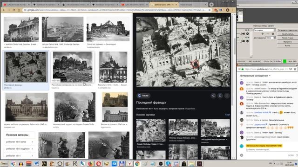
Task: Expand 'Интересные сообщения' chat filter dropdown
Action: pos(255,76)
